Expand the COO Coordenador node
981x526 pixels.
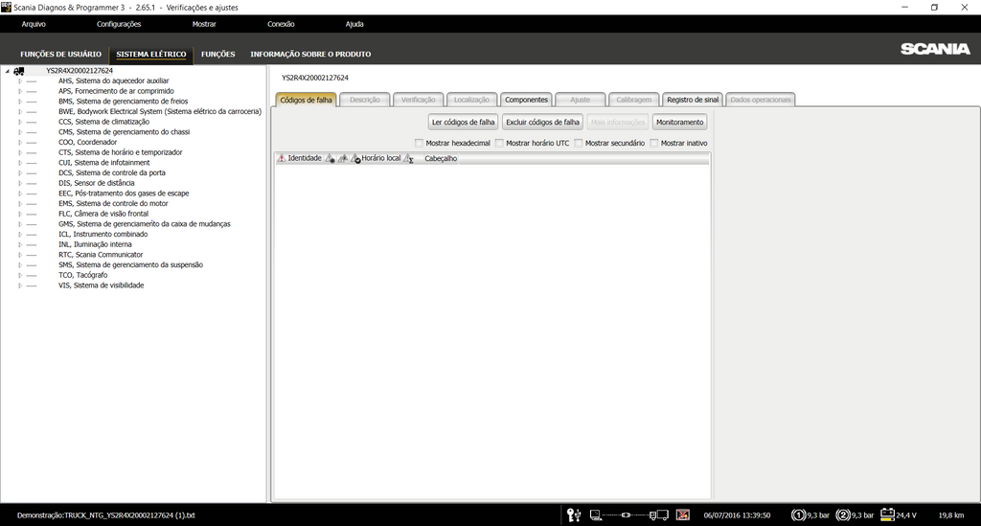coord(20,143)
